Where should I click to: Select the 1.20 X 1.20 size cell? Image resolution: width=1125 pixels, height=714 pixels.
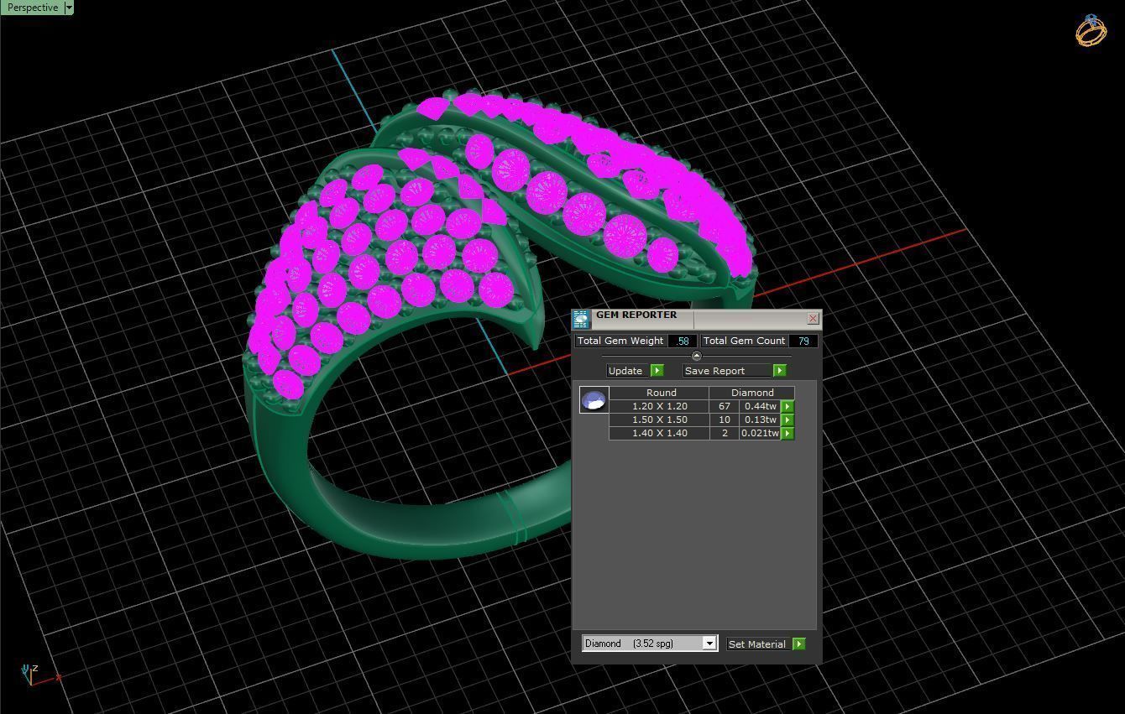click(x=659, y=406)
